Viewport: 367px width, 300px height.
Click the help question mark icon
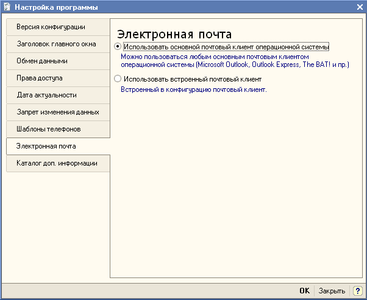(x=357, y=291)
